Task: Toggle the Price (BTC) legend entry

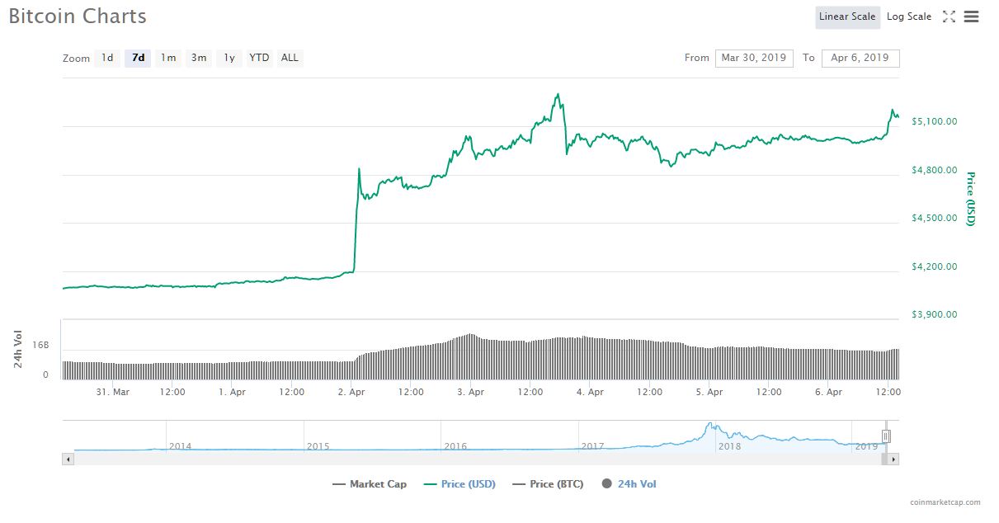Action: (x=549, y=483)
